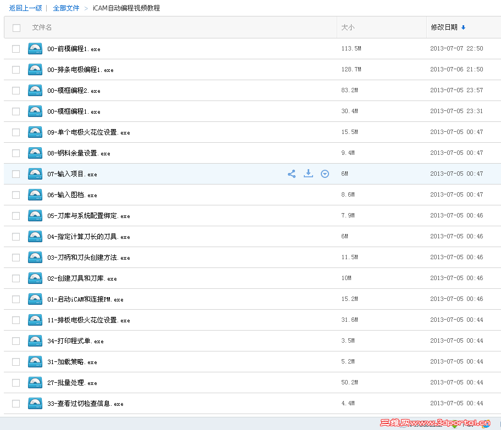Check the box for 09-单个电极火花位设置.exe
Viewport: 501px width, 430px height.
click(x=16, y=132)
